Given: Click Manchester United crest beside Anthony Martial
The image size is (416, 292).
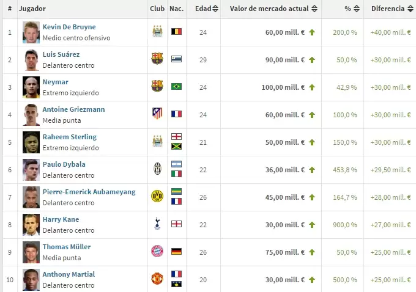Looking at the screenshot, I should 157,279.
